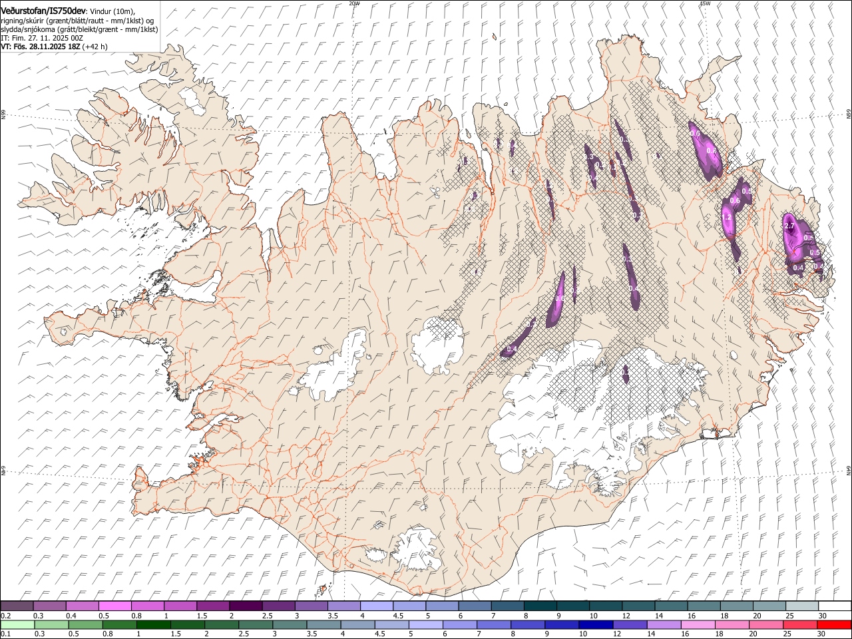Screen dimensions: 852x639
Task: Click the 'IT: Fim. 27. 11. 2025 00Z' line
Action: [x=42, y=38]
